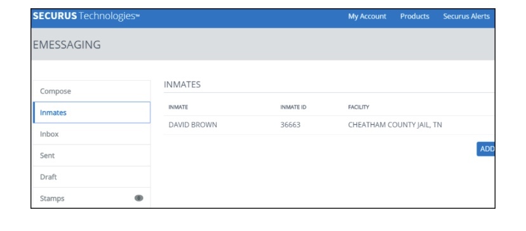
Task: Click the FACILITY column header
Action: pyautogui.click(x=358, y=108)
